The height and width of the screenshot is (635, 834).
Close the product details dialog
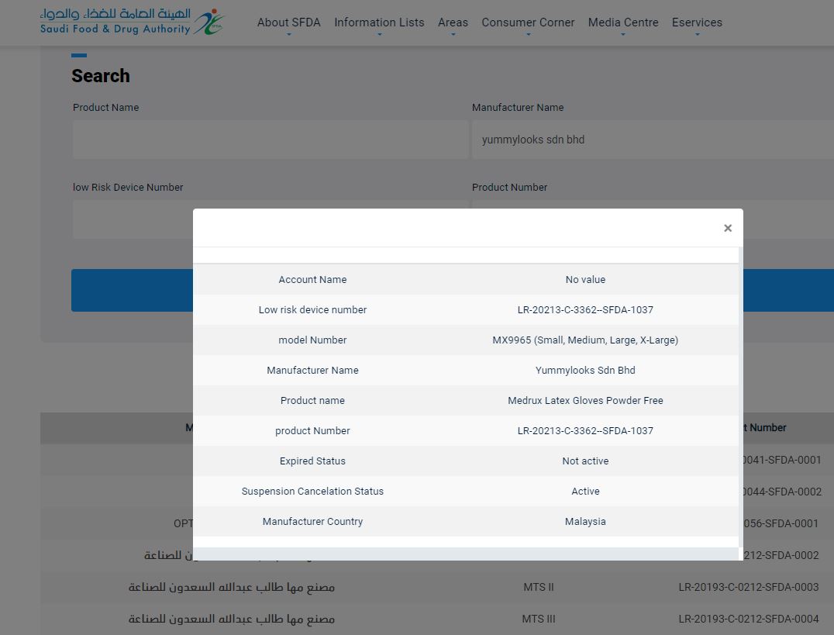pos(728,228)
